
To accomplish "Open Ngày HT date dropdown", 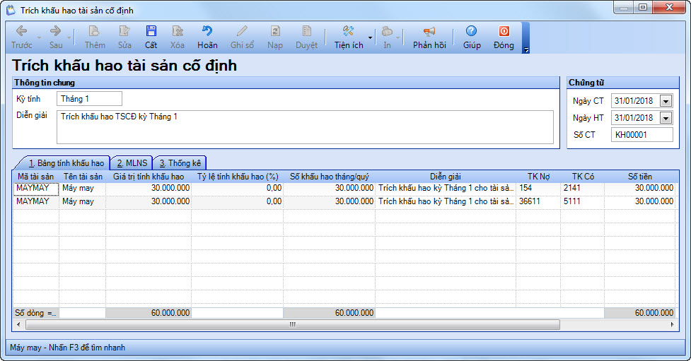I will [666, 118].
